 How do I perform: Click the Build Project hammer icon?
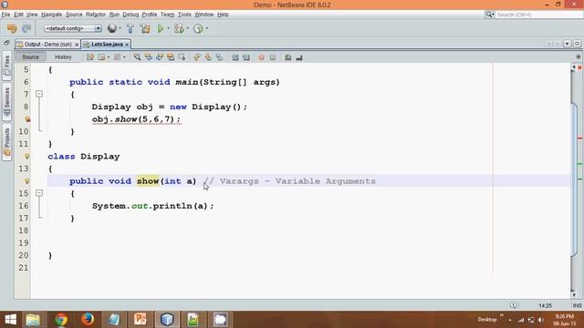coord(130,28)
